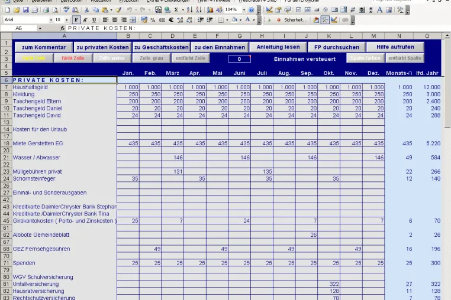The image size is (451, 300).
Task: Toggle the highlighted Control Toolbox button beside Sicherheit
Action: (325, 20)
